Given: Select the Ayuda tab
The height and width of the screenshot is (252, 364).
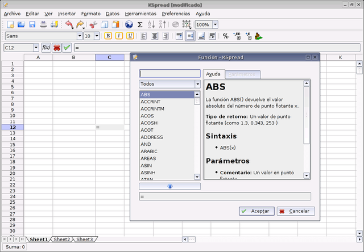Looking at the screenshot, I should pos(213,74).
